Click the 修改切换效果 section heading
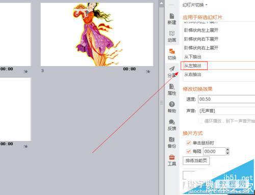This screenshot has height=195, width=255. 197,89
